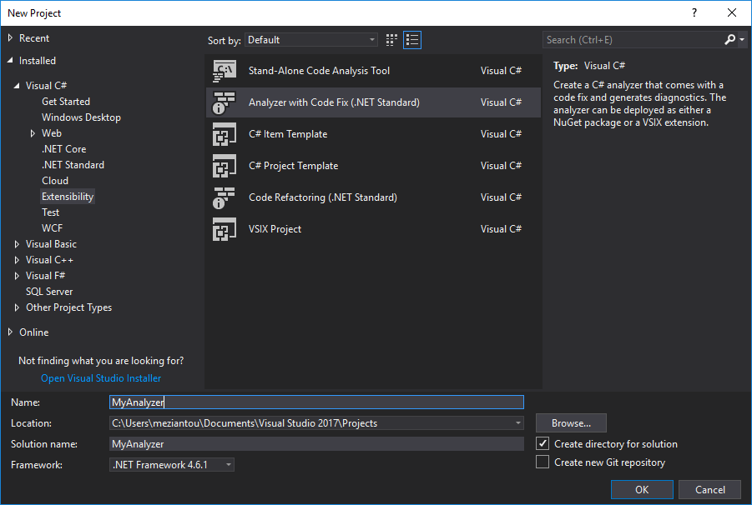Viewport: 752px width, 505px height.
Task: Click the Code Refactoring template icon
Action: click(225, 197)
